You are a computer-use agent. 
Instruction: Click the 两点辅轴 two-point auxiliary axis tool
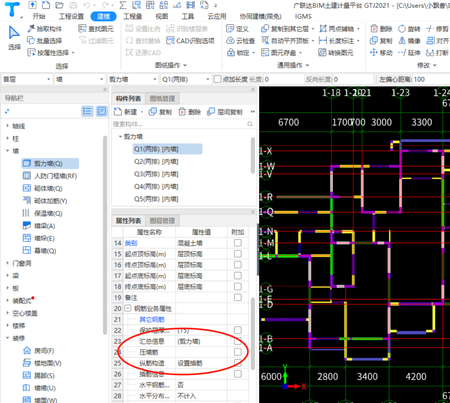tap(337, 29)
